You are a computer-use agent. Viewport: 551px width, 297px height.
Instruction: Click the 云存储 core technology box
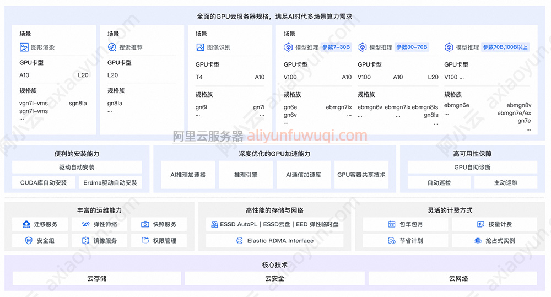click(96, 278)
